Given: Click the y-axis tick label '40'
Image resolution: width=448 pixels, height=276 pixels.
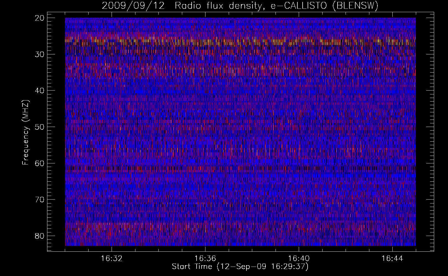Looking at the screenshot, I should 40,91.
